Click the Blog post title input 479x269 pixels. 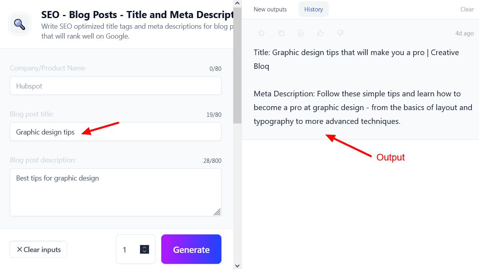click(x=115, y=132)
